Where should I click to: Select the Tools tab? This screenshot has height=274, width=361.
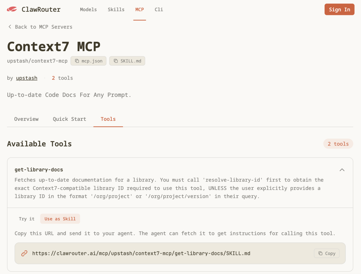pyautogui.click(x=108, y=119)
